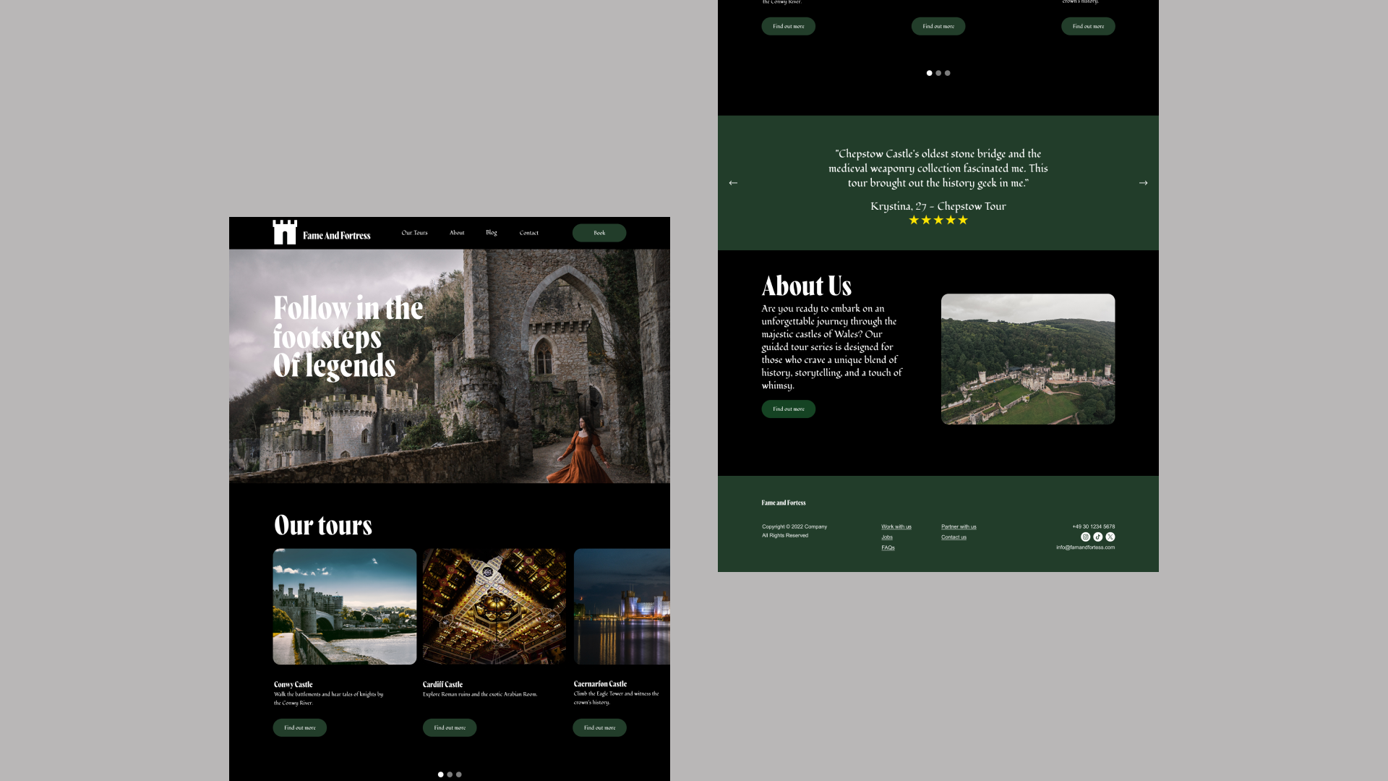This screenshot has height=781, width=1388.
Task: Select the third carousel dot under tours cards
Action: pyautogui.click(x=459, y=774)
